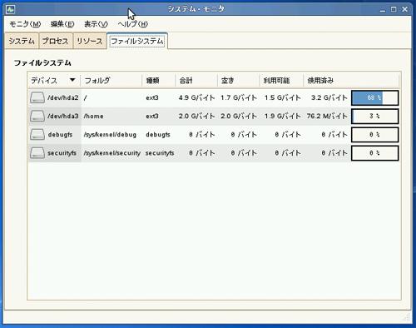Screen dimensions: 416x328
Task: Click the /sys/kernel/security folder cell
Action: 111,153
